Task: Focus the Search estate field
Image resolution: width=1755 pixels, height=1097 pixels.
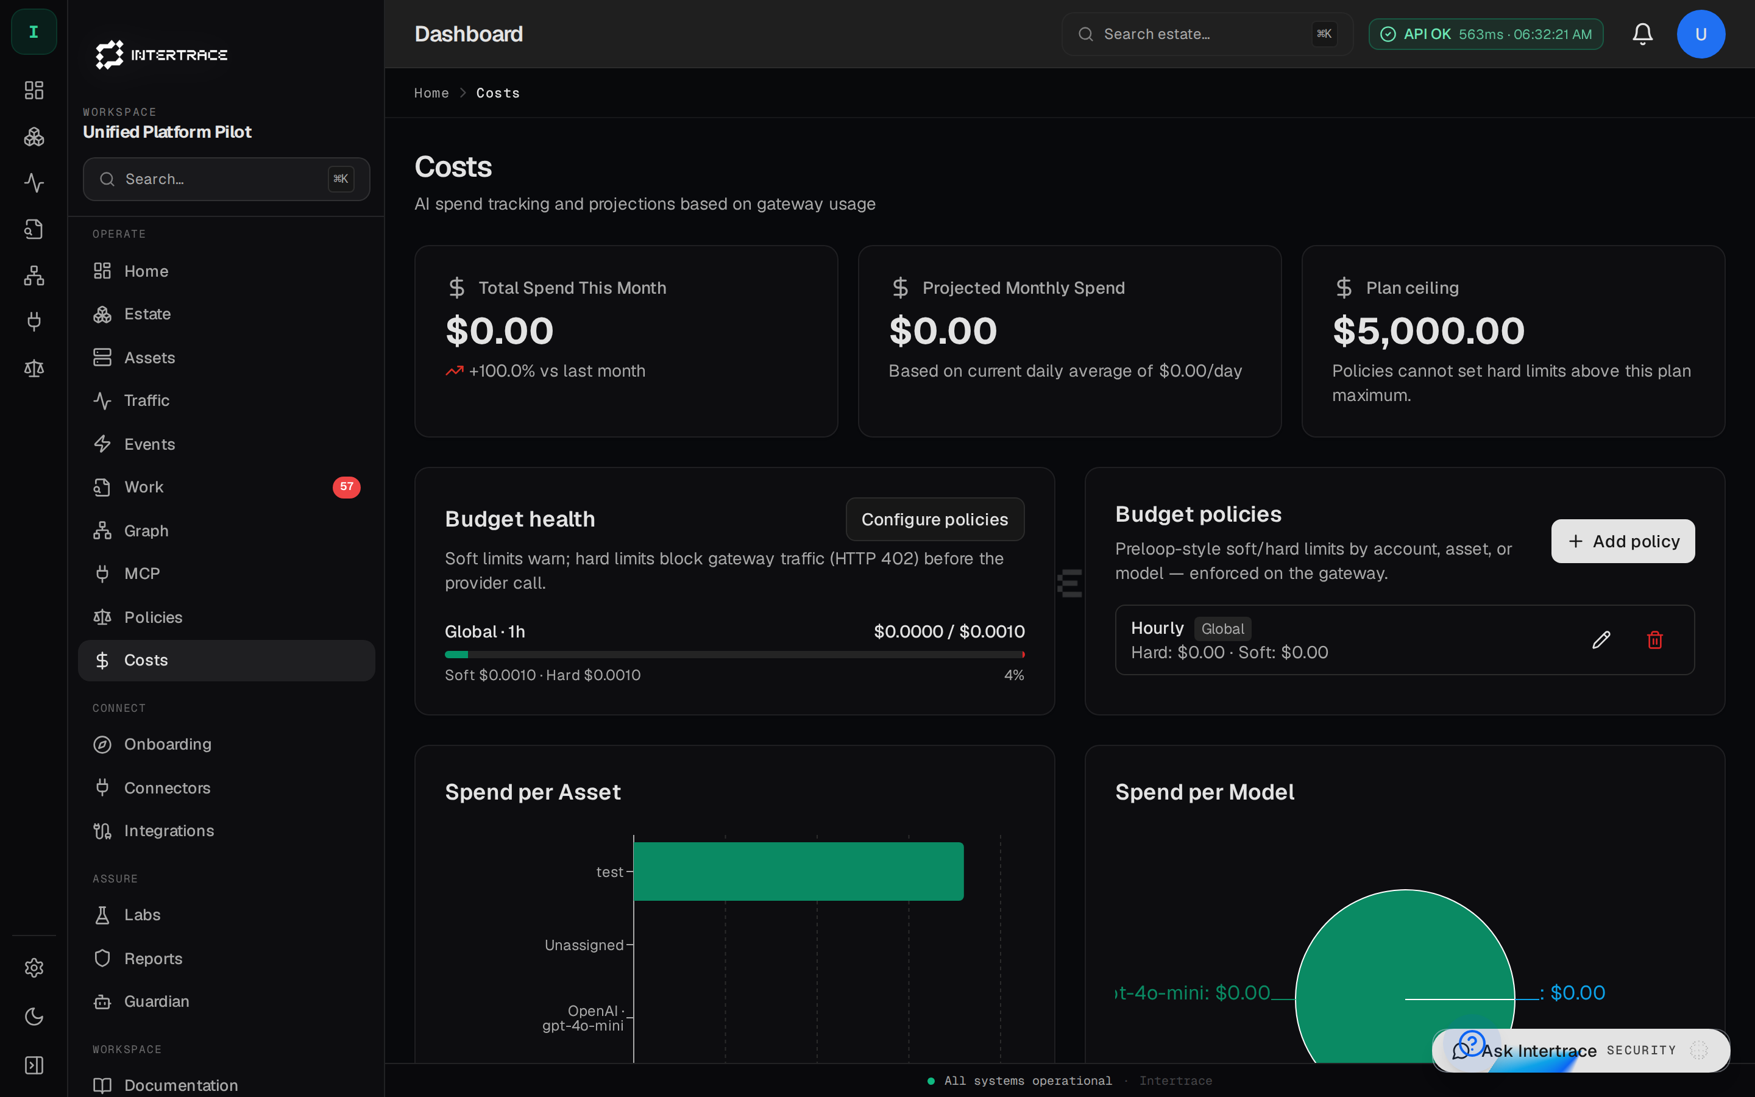Action: [x=1207, y=34]
